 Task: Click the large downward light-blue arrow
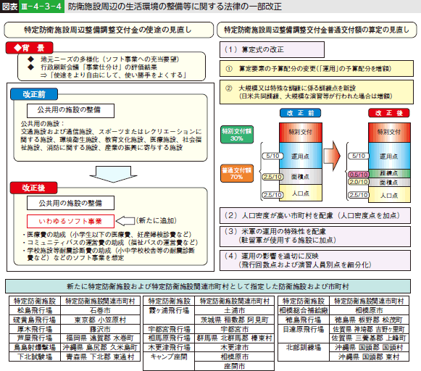(x=113, y=174)
